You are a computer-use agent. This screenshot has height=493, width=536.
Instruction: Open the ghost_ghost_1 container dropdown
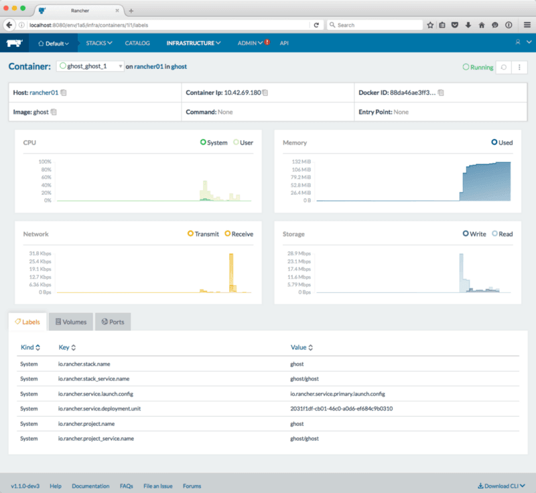click(90, 66)
